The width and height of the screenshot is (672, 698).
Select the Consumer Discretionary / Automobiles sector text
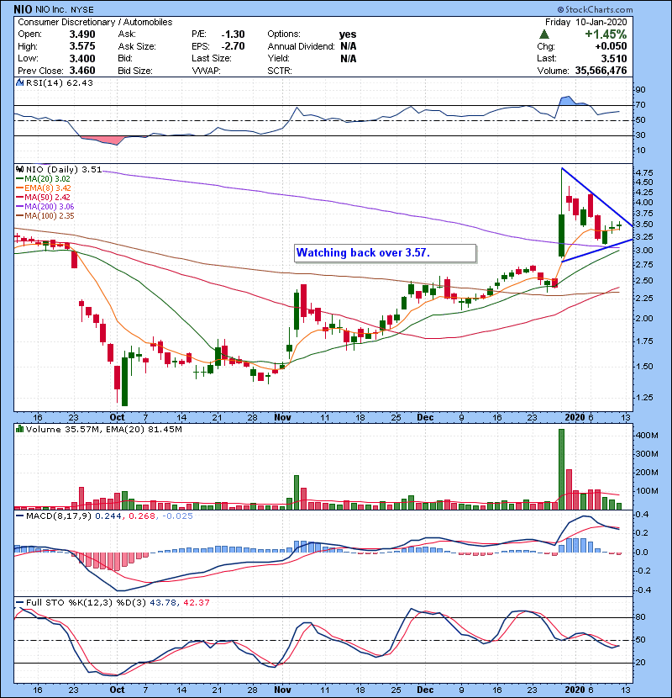pyautogui.click(x=95, y=22)
